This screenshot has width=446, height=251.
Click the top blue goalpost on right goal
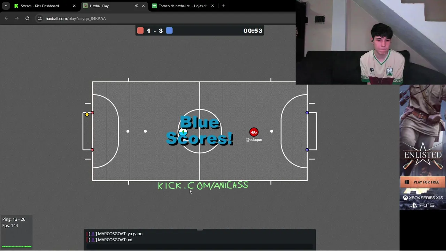(x=307, y=113)
